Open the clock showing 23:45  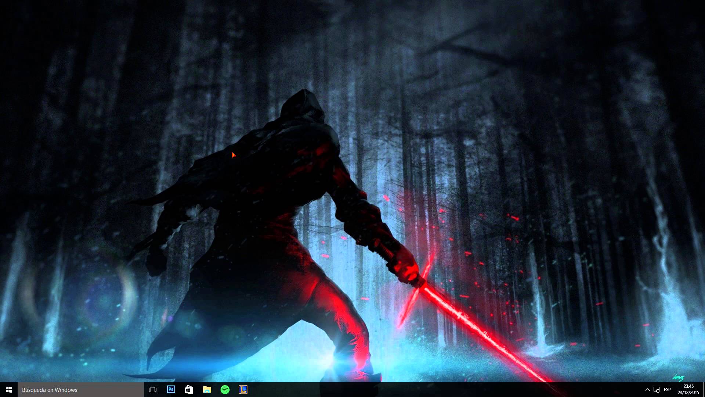click(688, 386)
